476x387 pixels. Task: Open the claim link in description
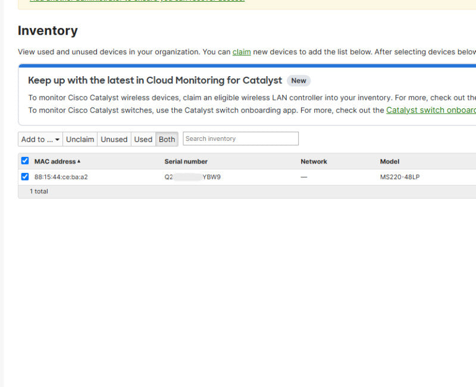click(242, 52)
